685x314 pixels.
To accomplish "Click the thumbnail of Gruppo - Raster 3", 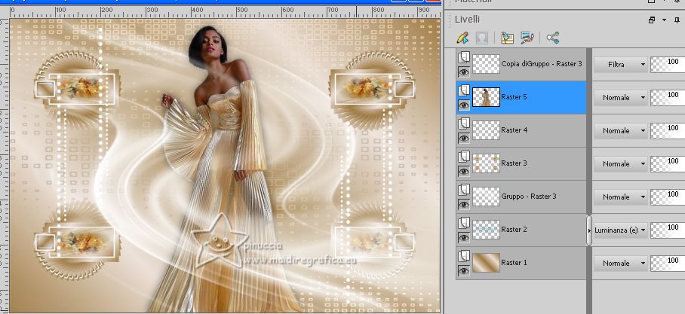I will pos(487,197).
